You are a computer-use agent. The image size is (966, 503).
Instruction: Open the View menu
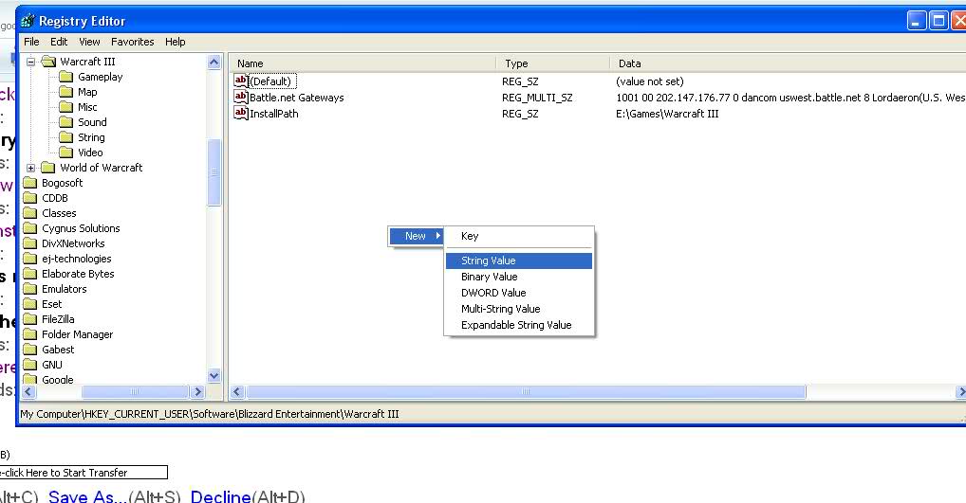[x=89, y=42]
